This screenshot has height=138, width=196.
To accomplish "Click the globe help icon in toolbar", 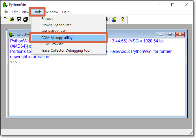I will pyautogui.click(x=114, y=19).
